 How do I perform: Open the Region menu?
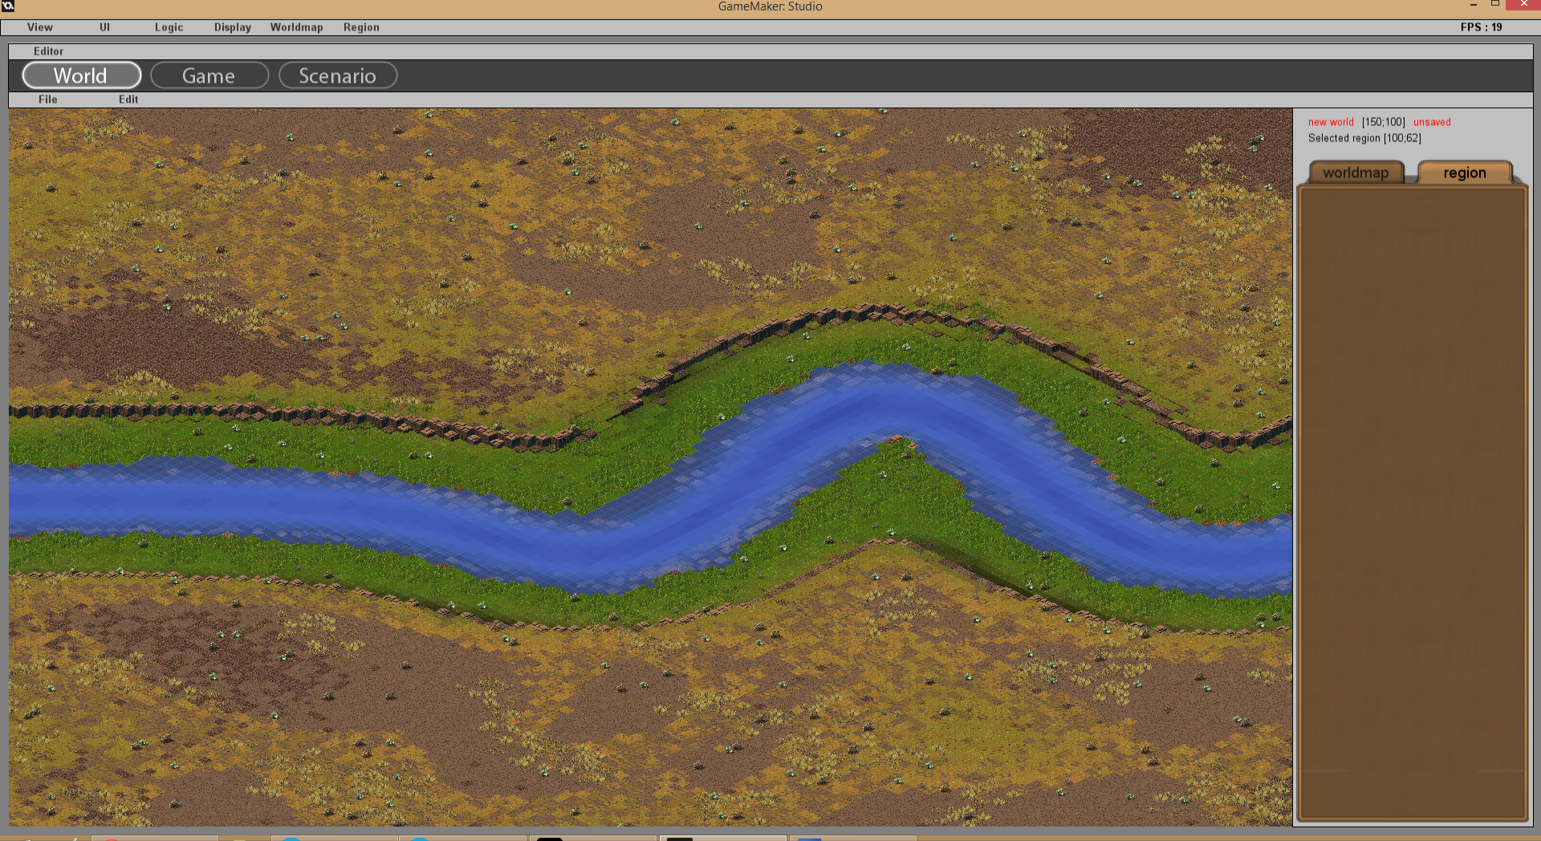(x=361, y=27)
